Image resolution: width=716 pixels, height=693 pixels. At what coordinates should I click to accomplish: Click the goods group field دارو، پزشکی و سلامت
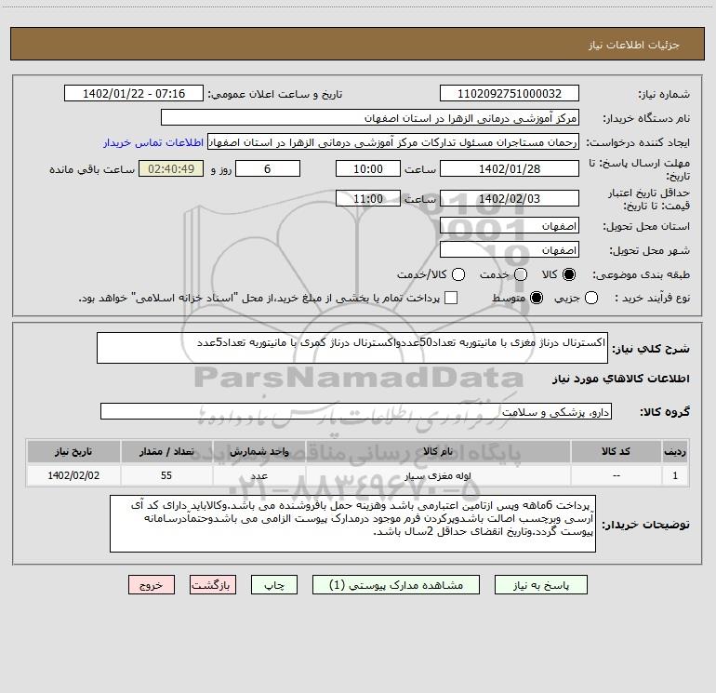pyautogui.click(x=356, y=411)
